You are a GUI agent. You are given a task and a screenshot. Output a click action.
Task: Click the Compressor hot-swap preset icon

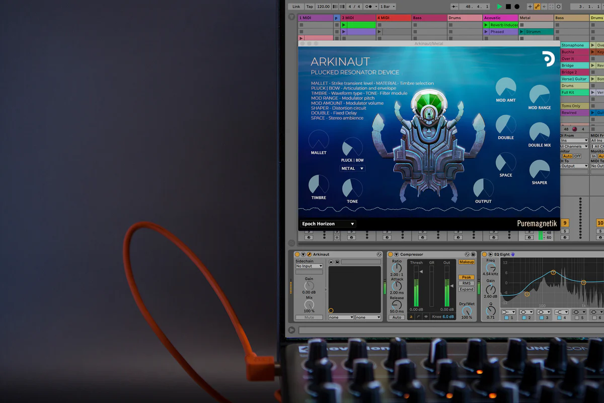pyautogui.click(x=467, y=254)
